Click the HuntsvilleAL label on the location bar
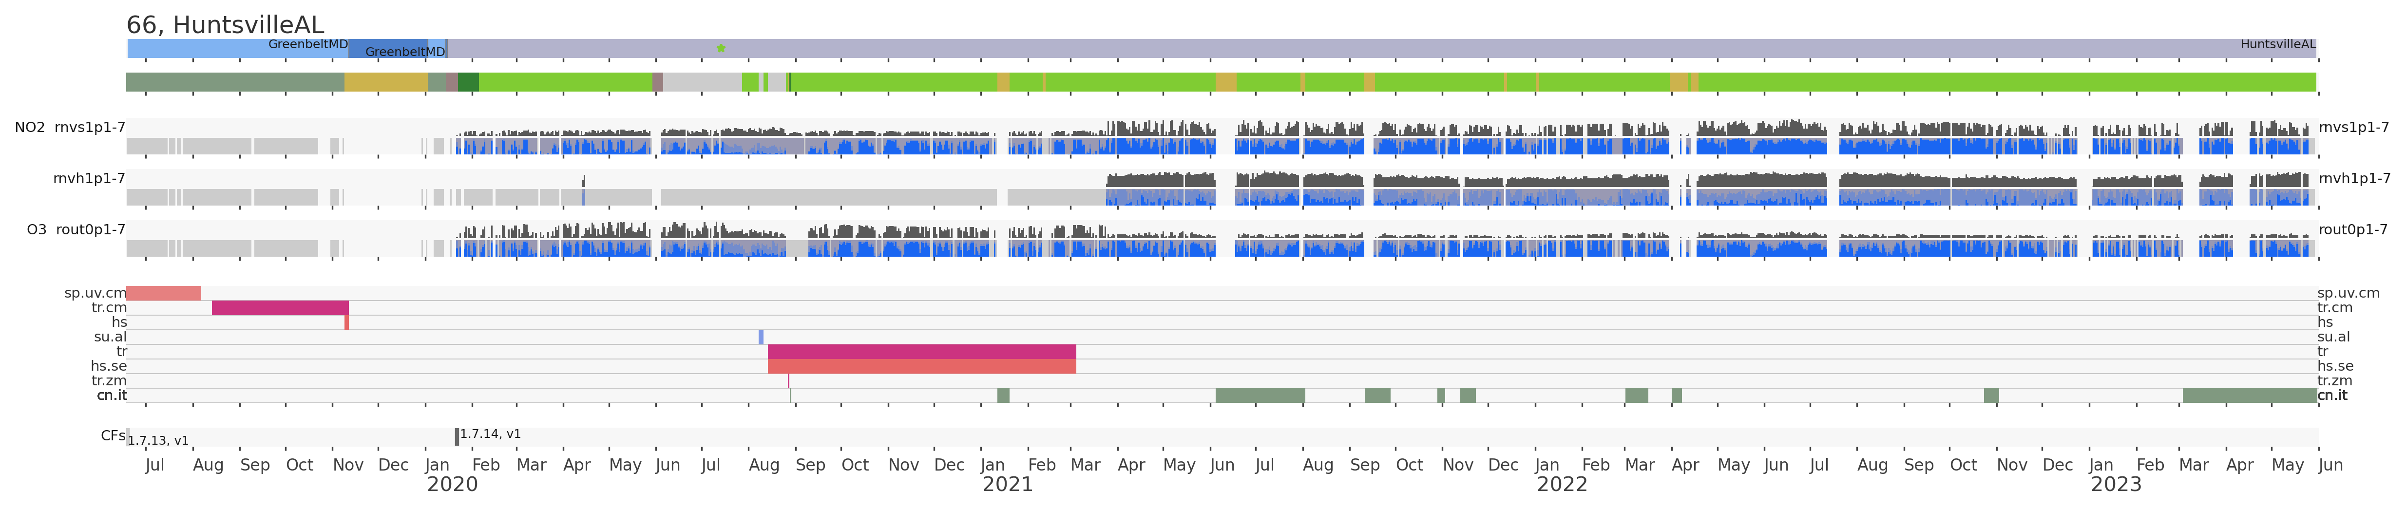Screen dimensions: 2406x510 2277,44
